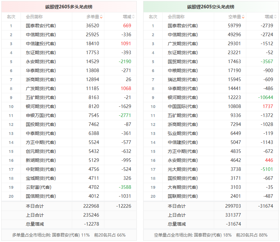Select 国泰君安(代客) in long ranking

pos(41,26)
